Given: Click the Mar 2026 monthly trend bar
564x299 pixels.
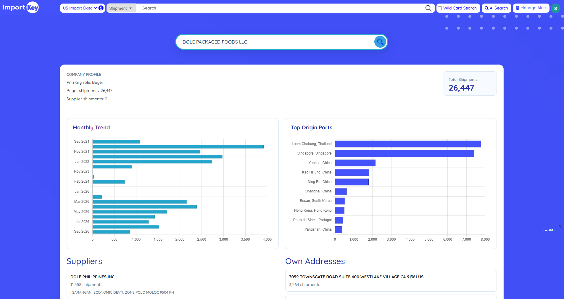Looking at the screenshot, I should pyautogui.click(x=140, y=202).
